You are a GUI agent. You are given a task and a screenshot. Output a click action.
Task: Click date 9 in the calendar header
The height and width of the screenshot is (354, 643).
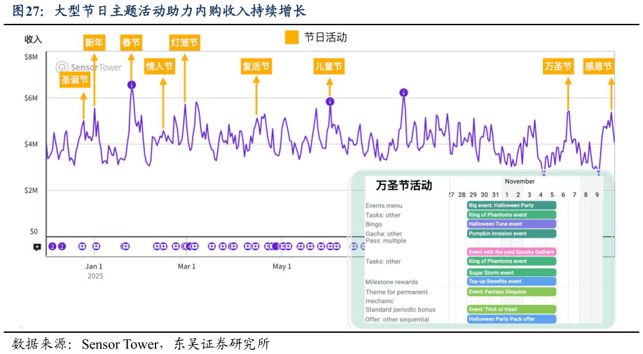pos(597,195)
